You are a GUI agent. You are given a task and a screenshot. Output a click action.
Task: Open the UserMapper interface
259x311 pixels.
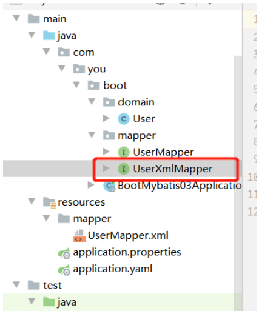pos(163,153)
